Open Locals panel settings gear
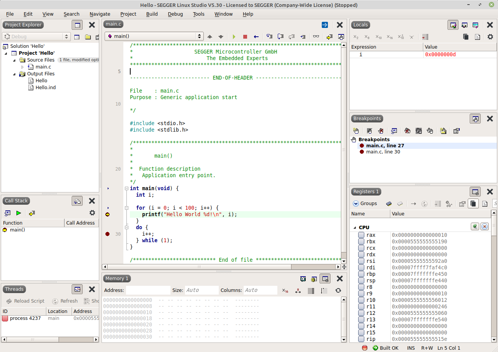Image resolution: width=498 pixels, height=352 pixels. pyautogui.click(x=490, y=37)
